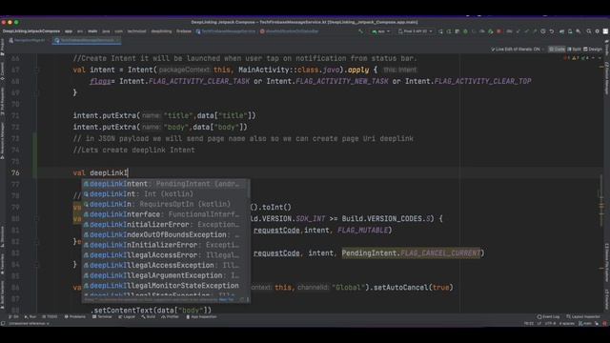The width and height of the screenshot is (610, 343).
Task: Click the Rollback undo arrow icon
Action: 552,31
